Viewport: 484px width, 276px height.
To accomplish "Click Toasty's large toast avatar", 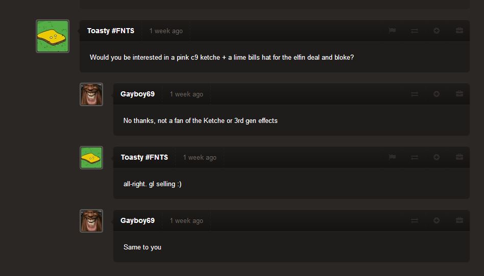I will [x=53, y=36].
